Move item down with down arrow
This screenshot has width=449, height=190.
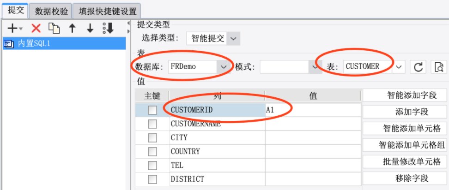[90, 28]
